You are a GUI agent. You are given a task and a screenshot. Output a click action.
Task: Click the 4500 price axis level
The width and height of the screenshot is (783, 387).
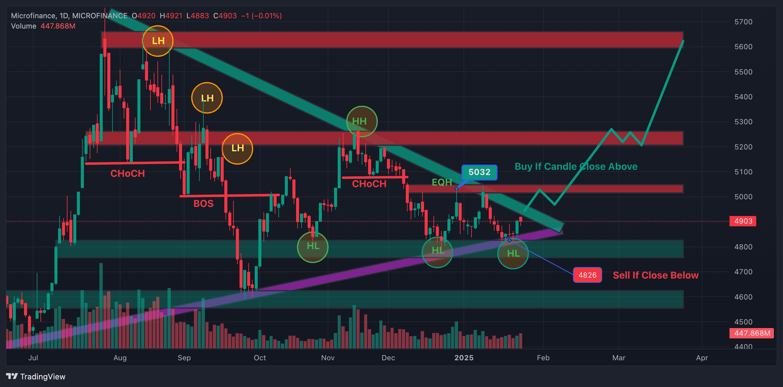pos(743,322)
